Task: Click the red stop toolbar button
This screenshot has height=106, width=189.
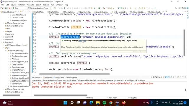Action: (x=10, y=8)
